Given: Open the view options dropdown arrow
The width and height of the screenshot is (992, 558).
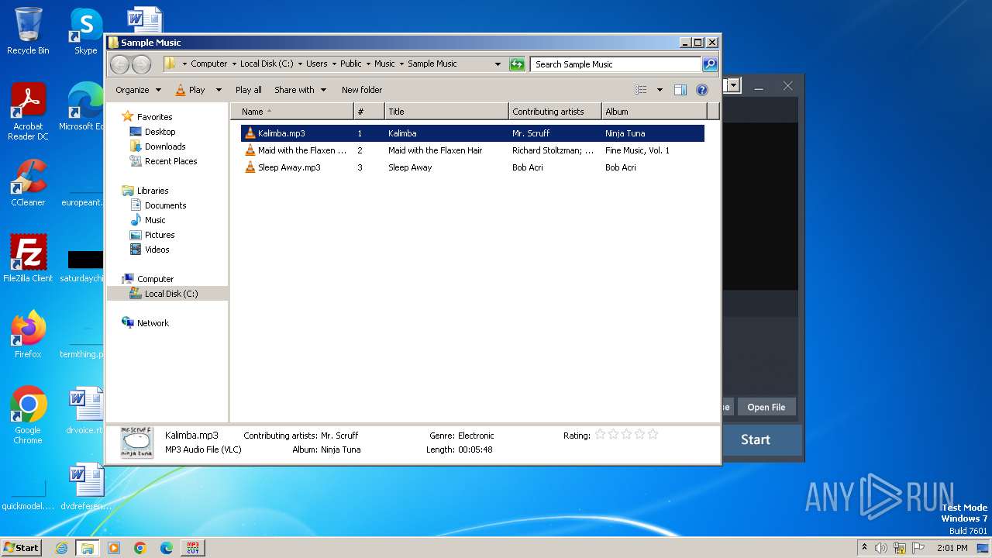Looking at the screenshot, I should tap(660, 90).
